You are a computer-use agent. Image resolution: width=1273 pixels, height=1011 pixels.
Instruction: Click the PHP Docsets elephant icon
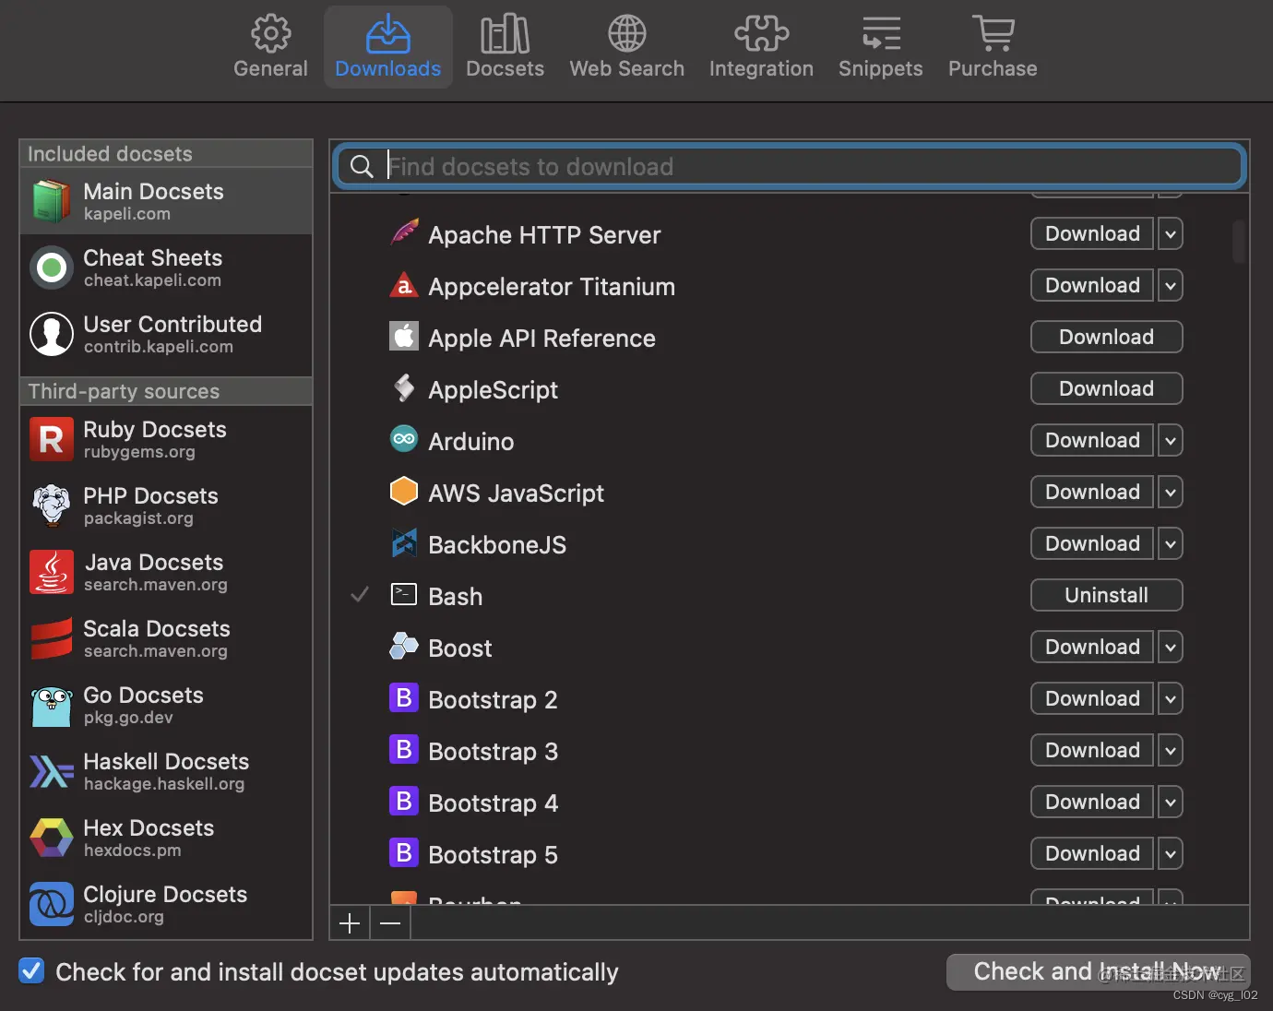click(52, 505)
